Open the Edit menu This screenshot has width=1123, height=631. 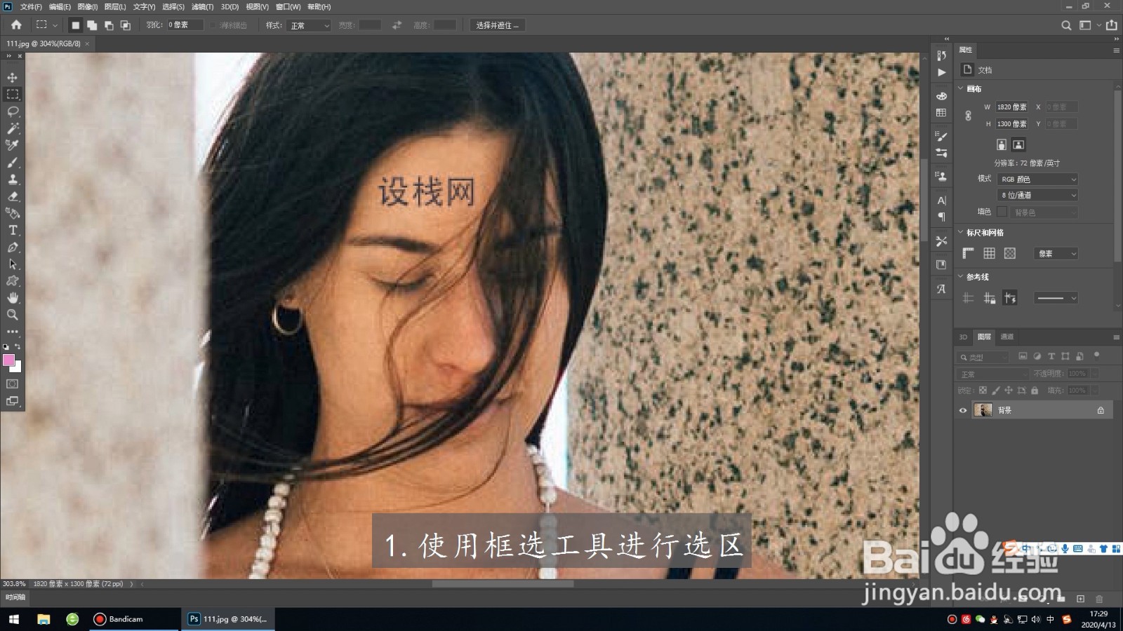click(60, 6)
